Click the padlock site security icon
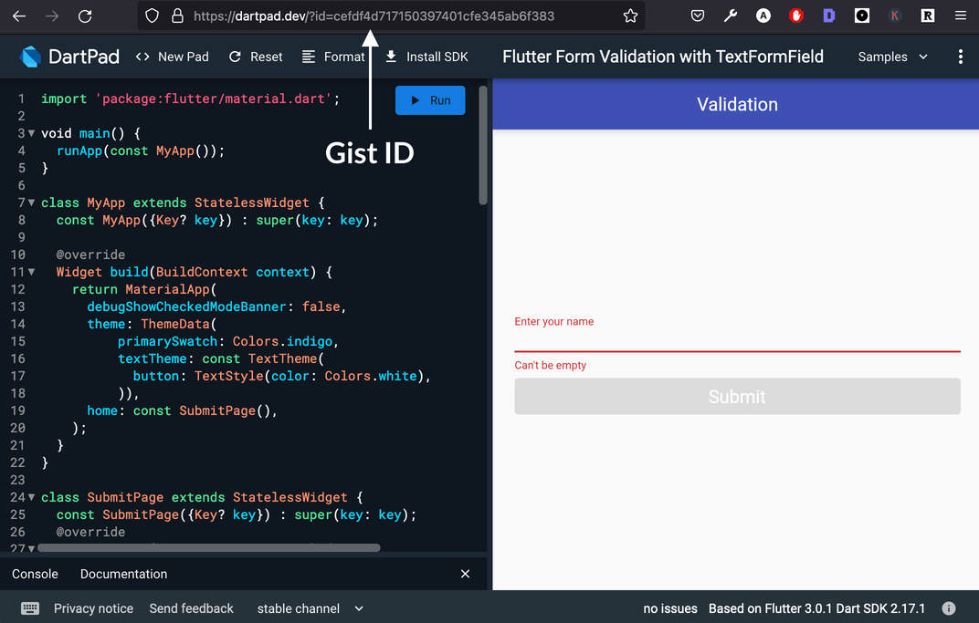The width and height of the screenshot is (979, 623). pyautogui.click(x=177, y=16)
